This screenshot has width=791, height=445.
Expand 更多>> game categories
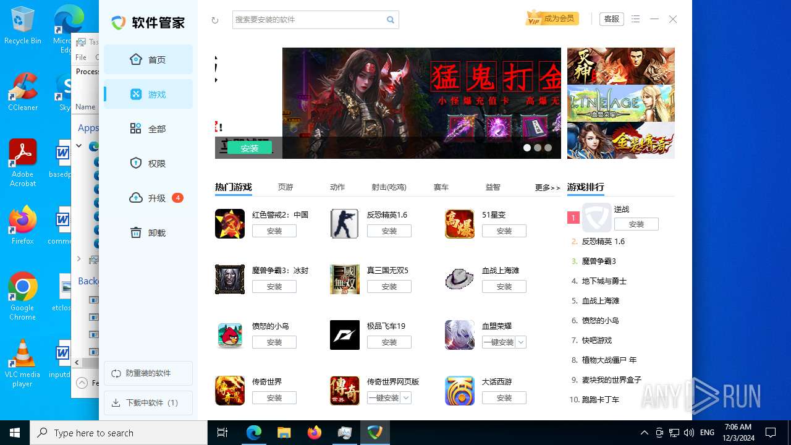[548, 187]
